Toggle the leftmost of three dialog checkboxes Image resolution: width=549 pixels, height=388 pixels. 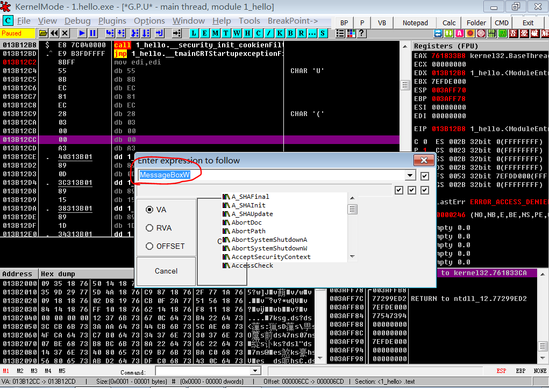pyautogui.click(x=399, y=190)
